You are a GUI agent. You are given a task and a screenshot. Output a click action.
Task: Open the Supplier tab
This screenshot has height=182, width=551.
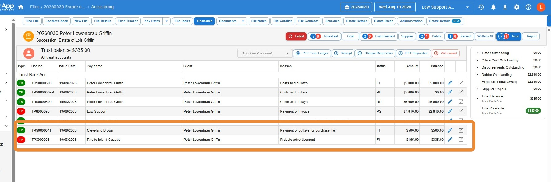(x=407, y=36)
